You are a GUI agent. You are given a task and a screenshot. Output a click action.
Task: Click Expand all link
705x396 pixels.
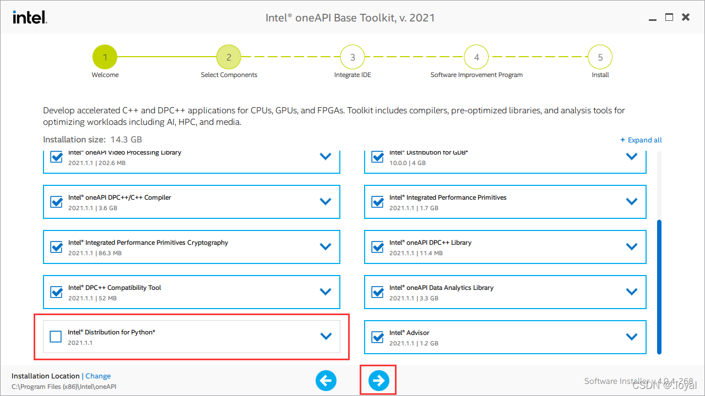(x=641, y=140)
